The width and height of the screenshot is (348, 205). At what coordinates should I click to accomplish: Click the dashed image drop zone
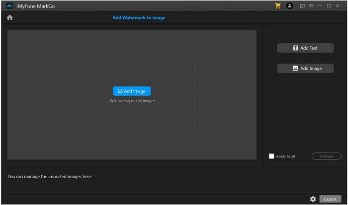point(132,95)
